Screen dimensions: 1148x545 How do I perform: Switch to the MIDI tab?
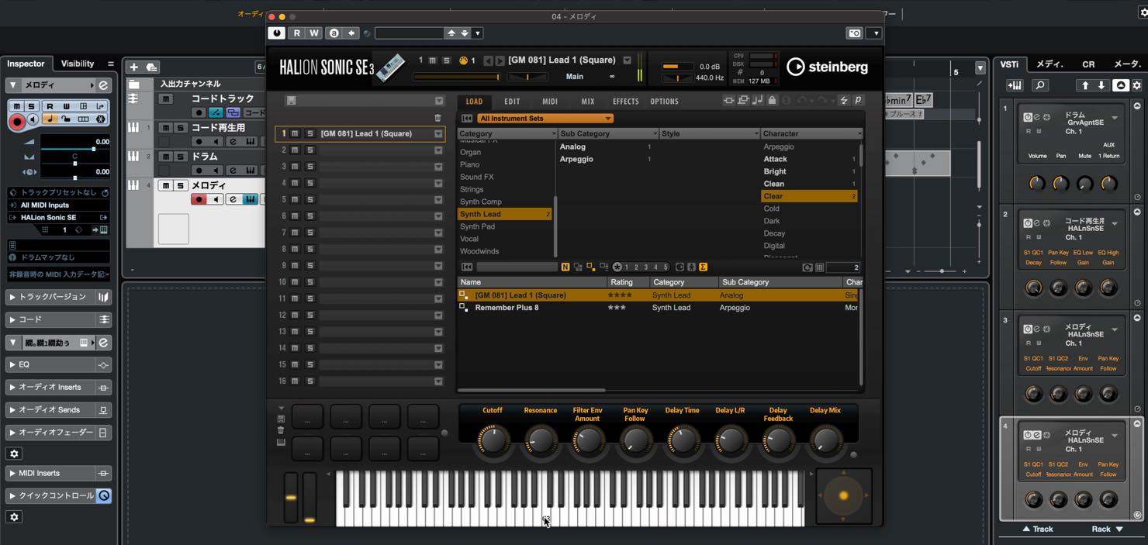tap(550, 102)
